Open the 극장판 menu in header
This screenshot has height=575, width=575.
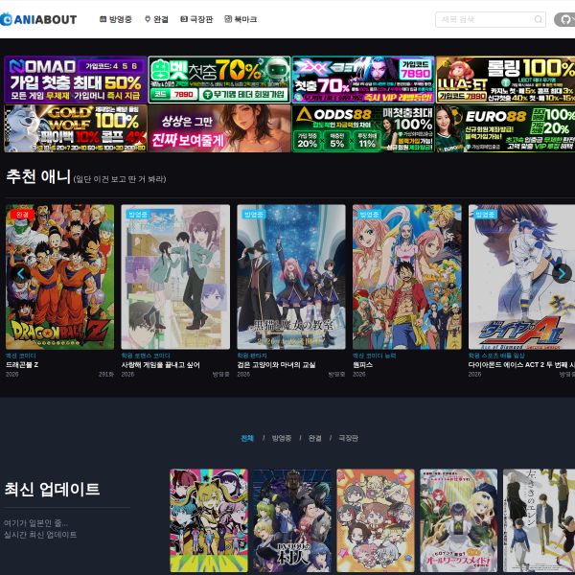click(196, 19)
